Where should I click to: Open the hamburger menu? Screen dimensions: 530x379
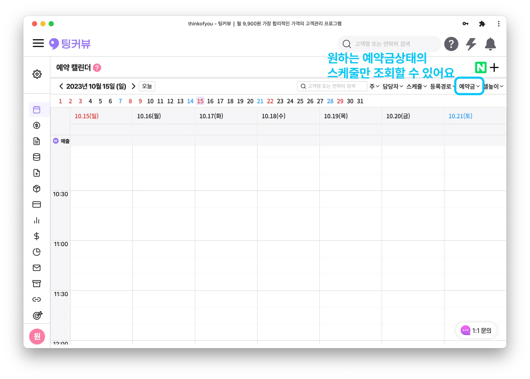click(38, 43)
